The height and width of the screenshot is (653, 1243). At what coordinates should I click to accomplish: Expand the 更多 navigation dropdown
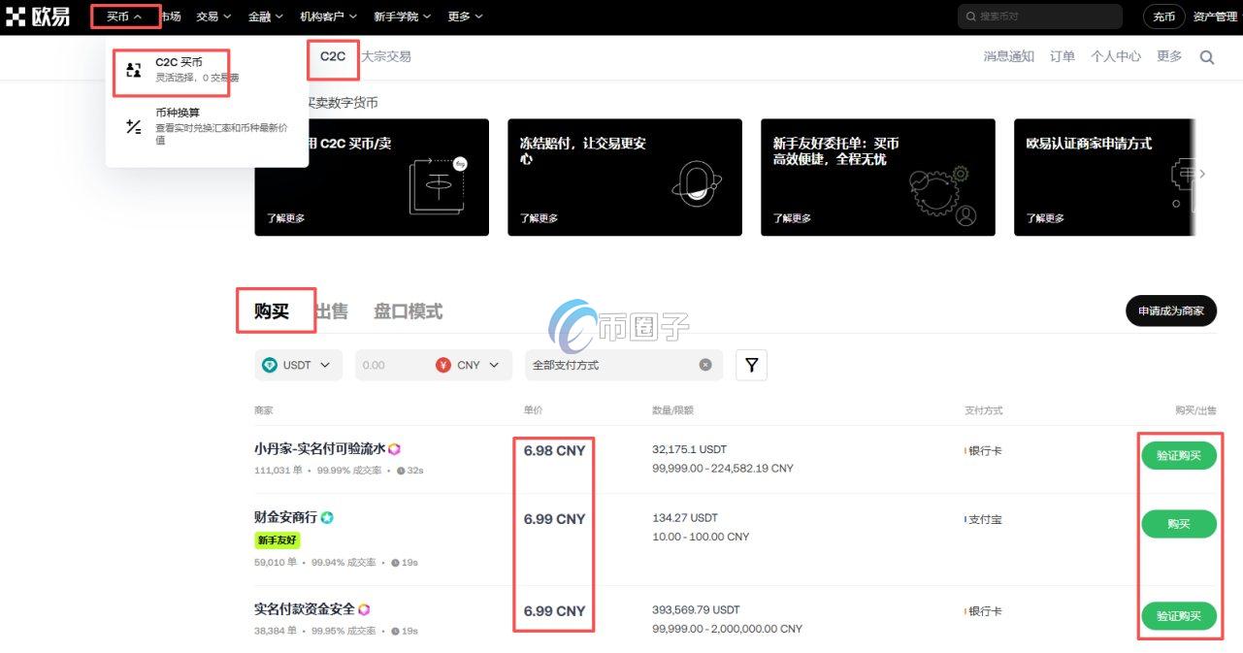[463, 16]
